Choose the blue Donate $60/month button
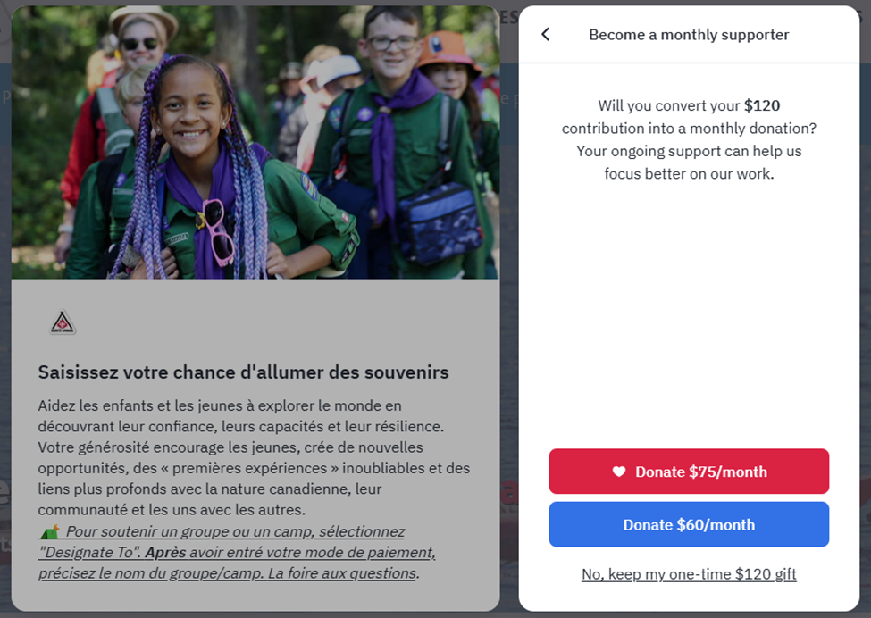871x618 pixels. 689,525
